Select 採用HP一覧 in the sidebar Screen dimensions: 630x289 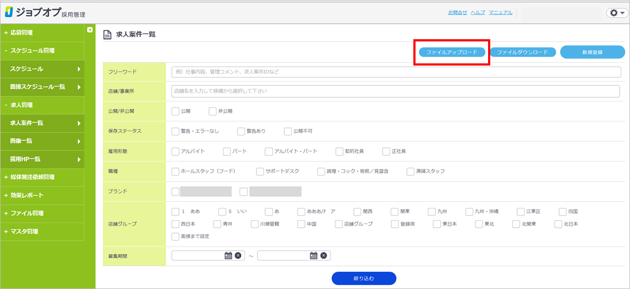[x=42, y=160]
